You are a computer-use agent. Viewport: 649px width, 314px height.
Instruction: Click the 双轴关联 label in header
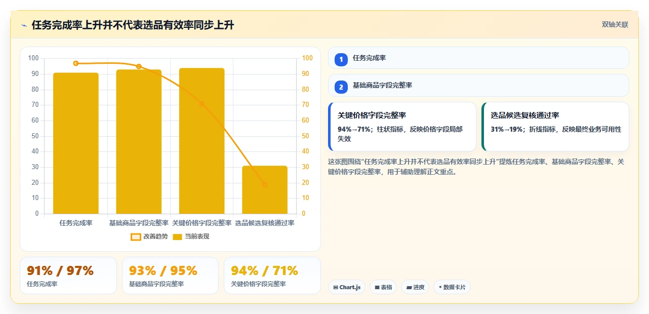(x=615, y=25)
